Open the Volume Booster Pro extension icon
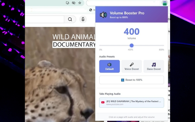Image resolution: width=195 pixels, height=122 pixels. click(x=165, y=3)
